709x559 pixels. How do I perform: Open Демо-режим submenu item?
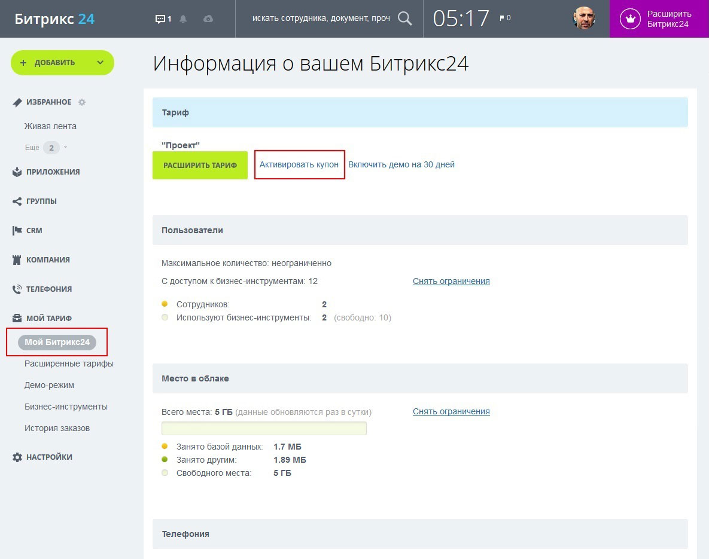(x=49, y=385)
